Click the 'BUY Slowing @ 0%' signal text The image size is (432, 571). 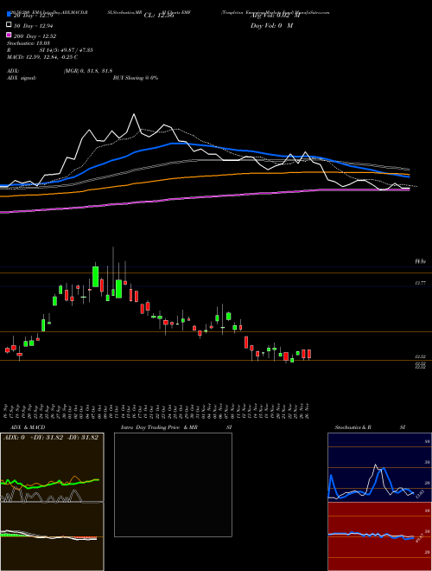tap(136, 78)
